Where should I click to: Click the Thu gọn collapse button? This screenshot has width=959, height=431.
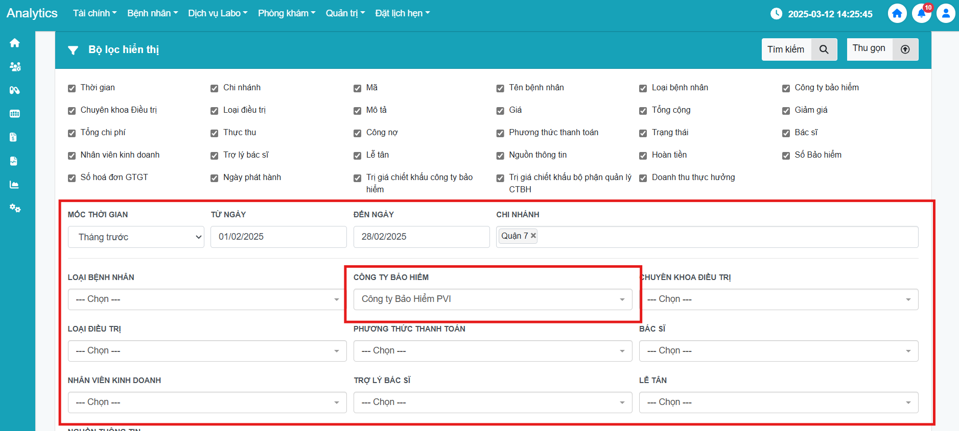(882, 49)
